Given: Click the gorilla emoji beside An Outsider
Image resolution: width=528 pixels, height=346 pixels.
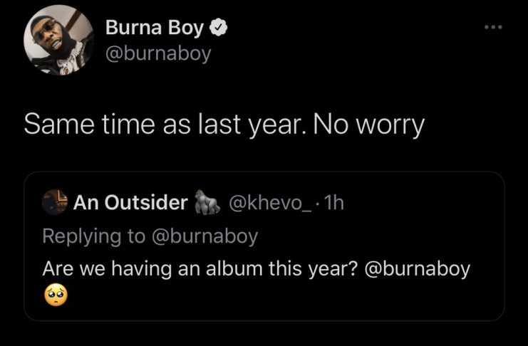Looking at the screenshot, I should pos(206,204).
